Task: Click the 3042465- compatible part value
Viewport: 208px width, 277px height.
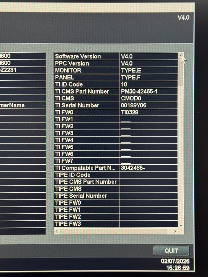Action: click(x=133, y=168)
